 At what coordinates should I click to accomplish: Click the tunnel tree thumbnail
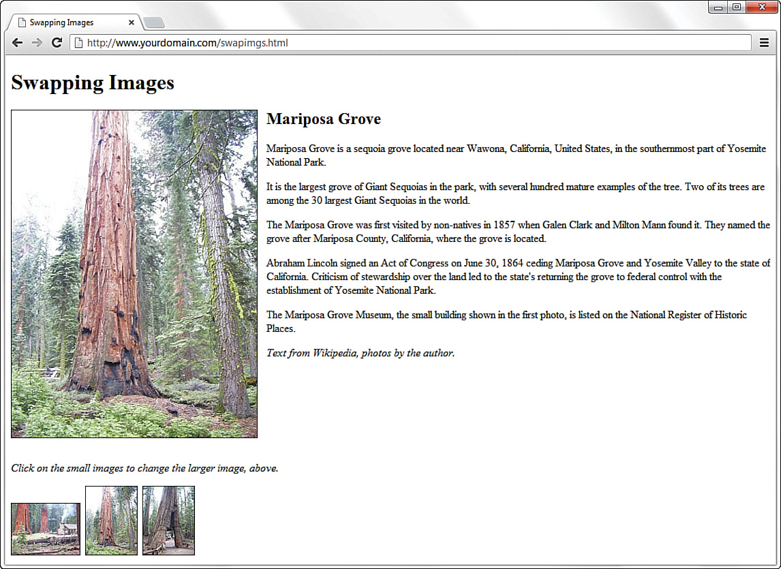168,520
